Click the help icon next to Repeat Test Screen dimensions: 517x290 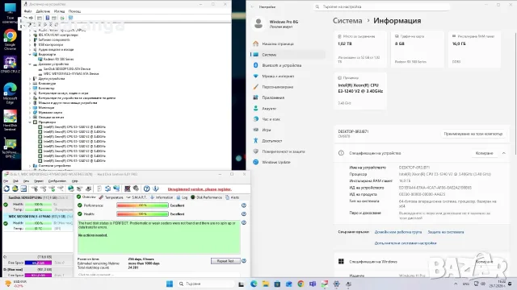click(244, 261)
